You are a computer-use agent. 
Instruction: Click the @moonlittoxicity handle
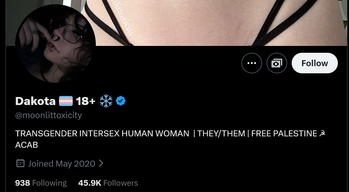point(48,115)
